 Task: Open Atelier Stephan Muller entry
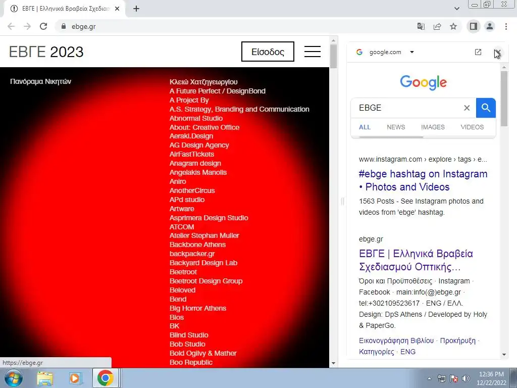(204, 235)
